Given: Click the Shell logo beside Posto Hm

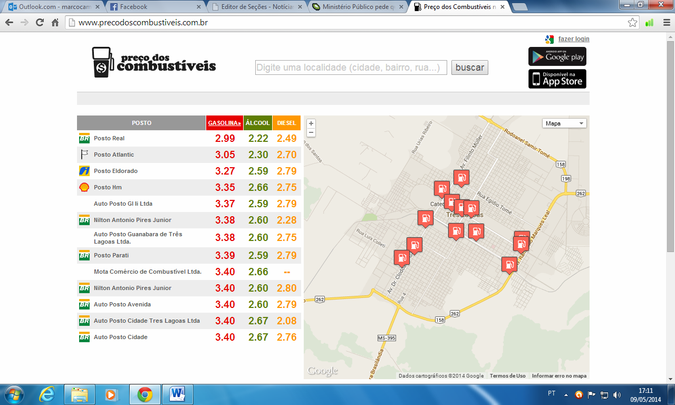Looking at the screenshot, I should (x=84, y=187).
